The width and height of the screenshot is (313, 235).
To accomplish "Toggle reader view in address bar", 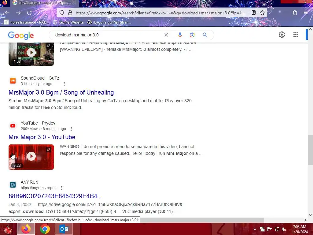I will click(253, 13).
